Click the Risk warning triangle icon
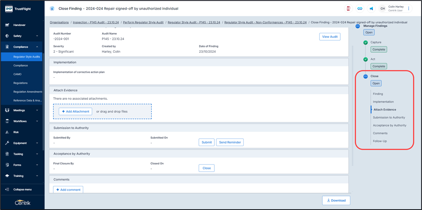This screenshot has width=422, height=210. pos(7,132)
